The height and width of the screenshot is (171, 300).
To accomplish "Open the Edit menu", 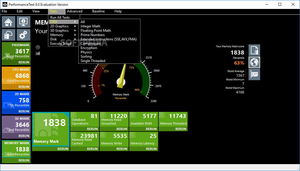I will (20, 11).
